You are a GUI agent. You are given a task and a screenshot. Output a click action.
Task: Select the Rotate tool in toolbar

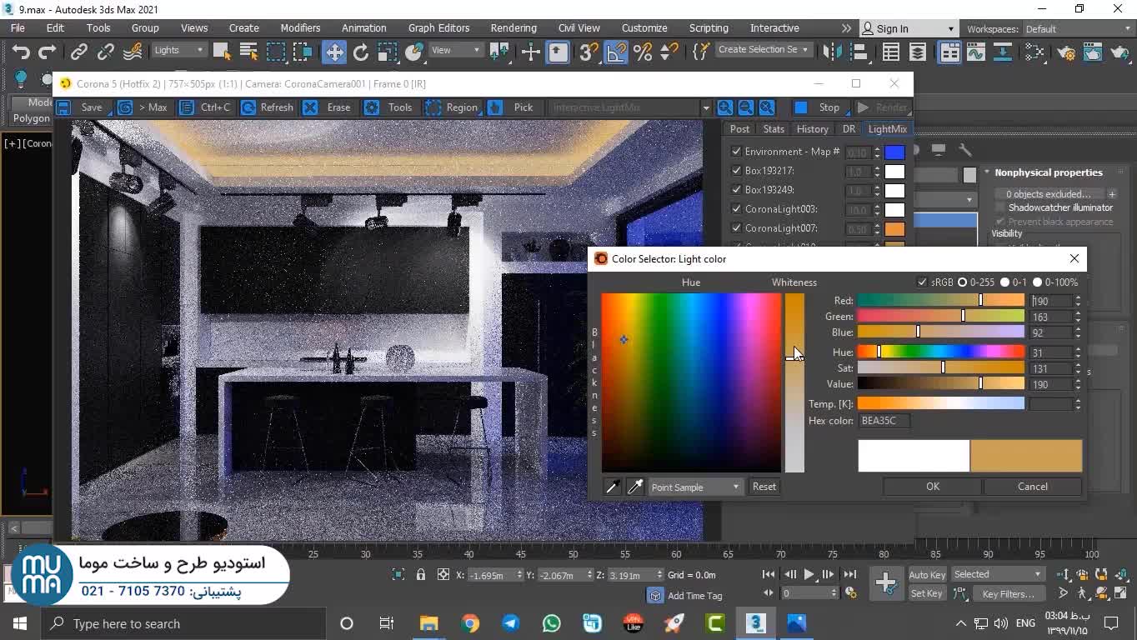click(x=360, y=52)
